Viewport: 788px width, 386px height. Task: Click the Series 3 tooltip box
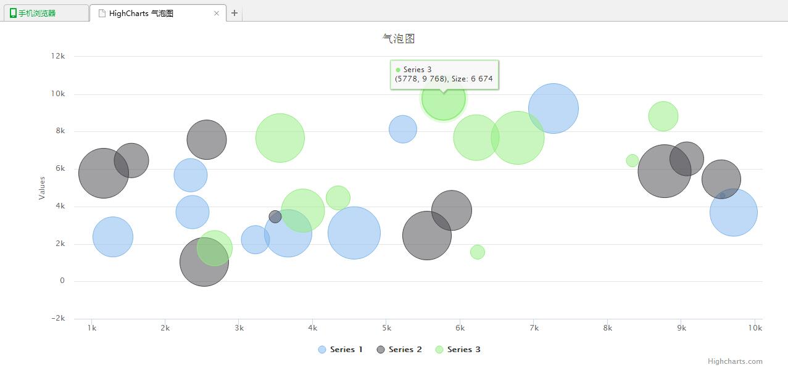point(444,74)
